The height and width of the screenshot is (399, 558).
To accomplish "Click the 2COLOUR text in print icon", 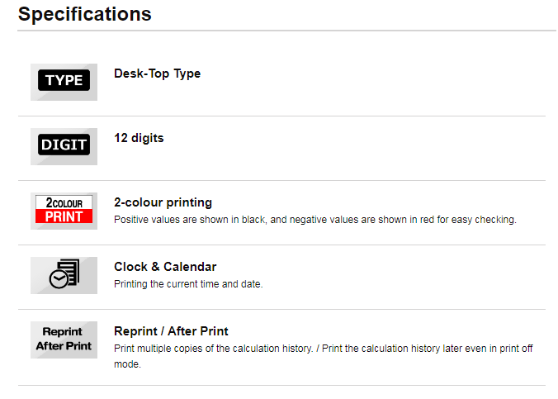I will pos(64,202).
